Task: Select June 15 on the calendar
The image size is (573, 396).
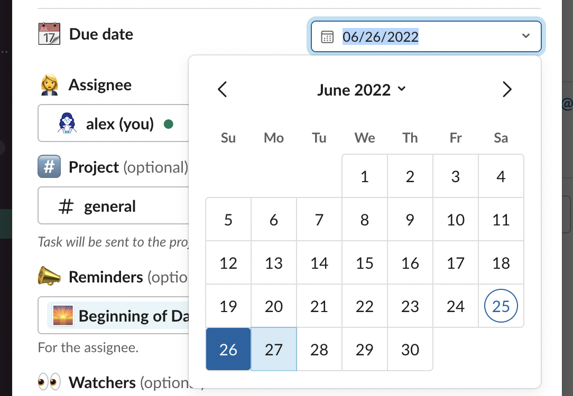Action: 365,263
